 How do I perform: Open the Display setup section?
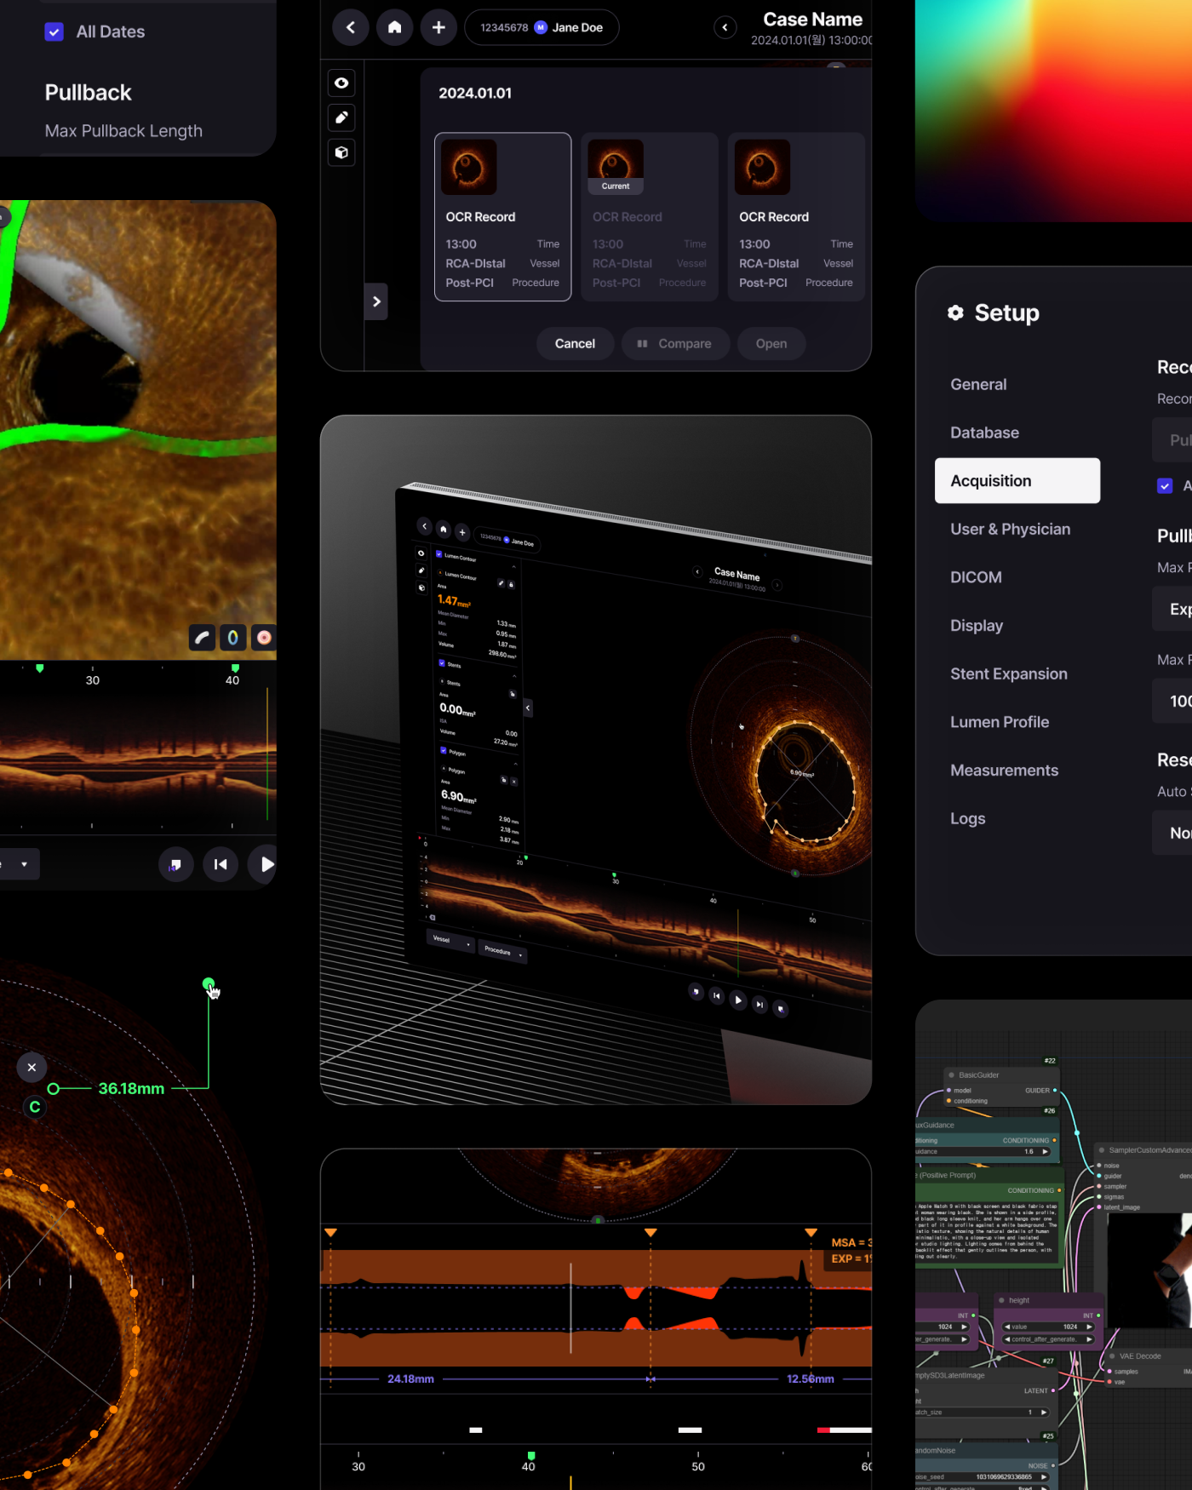[x=977, y=626]
